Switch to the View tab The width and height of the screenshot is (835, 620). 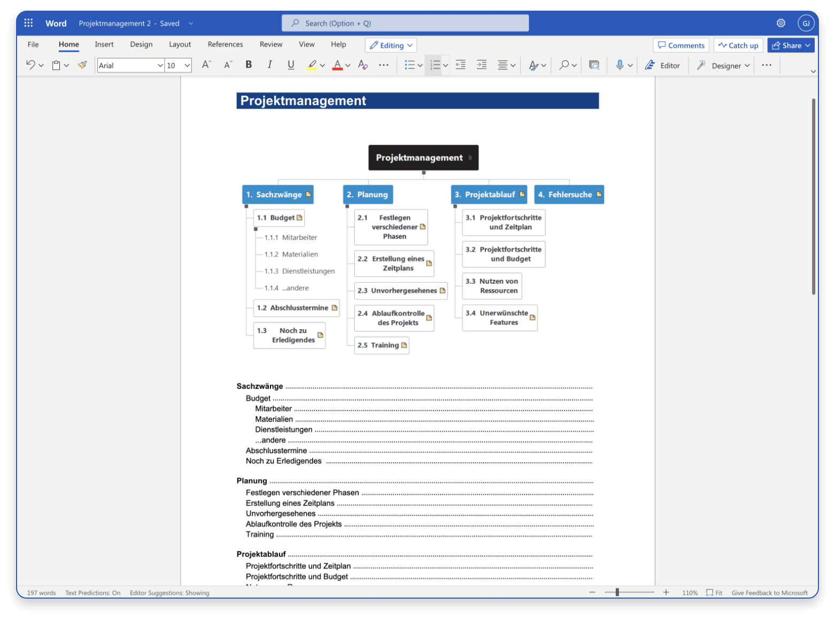(x=307, y=44)
